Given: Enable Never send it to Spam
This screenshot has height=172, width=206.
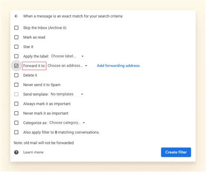Looking at the screenshot, I should pyautogui.click(x=17, y=84).
